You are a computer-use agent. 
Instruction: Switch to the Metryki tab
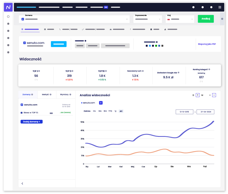tap(47, 94)
